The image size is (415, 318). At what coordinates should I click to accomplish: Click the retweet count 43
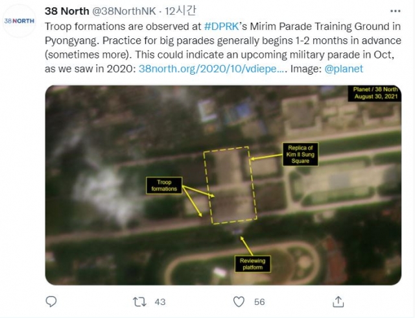point(160,302)
